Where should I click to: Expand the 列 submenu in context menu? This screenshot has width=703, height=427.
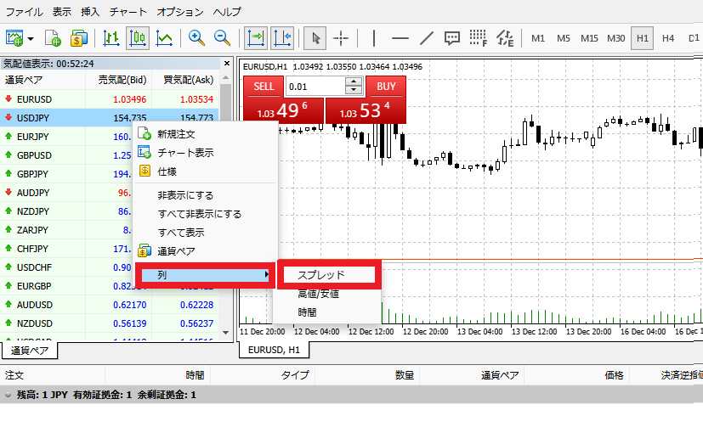(x=205, y=275)
